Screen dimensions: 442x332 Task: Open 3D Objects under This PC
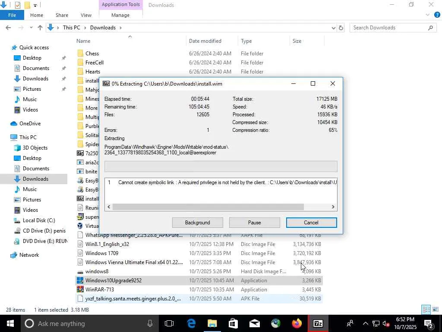point(35,148)
